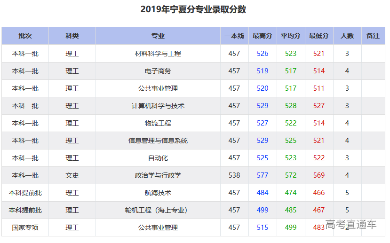Select the 一本线 header cell
This screenshot has width=390, height=243.
click(x=234, y=36)
